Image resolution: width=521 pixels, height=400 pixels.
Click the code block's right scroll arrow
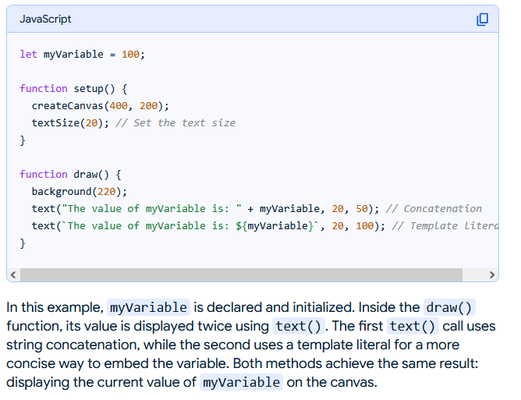point(491,274)
